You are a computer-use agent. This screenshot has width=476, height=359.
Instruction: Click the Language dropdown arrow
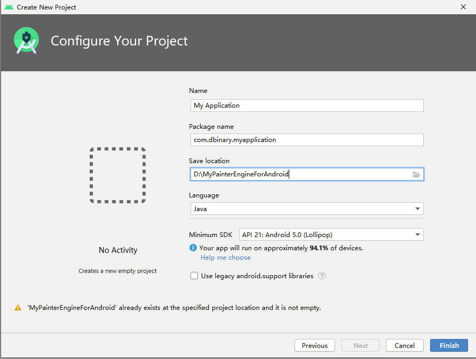click(x=417, y=209)
